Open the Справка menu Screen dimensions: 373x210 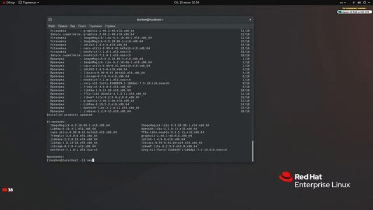point(110,26)
